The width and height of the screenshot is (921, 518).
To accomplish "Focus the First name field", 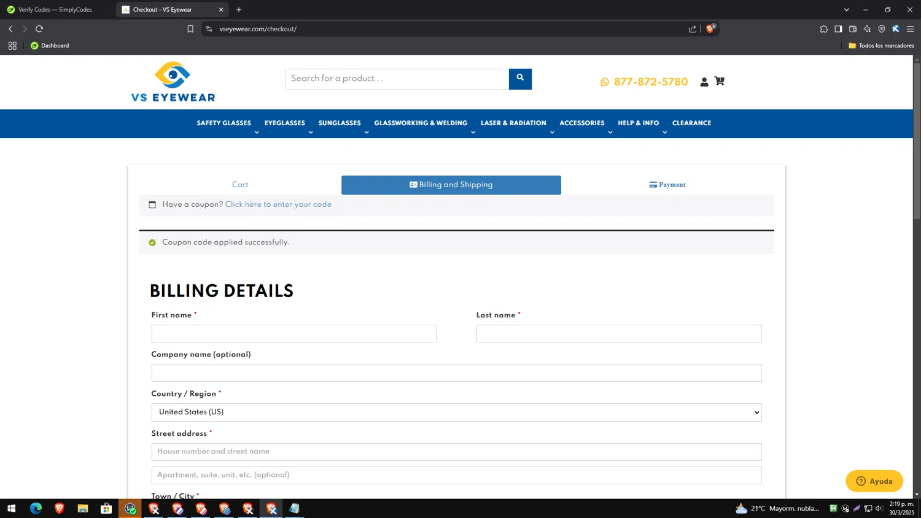I will [x=294, y=333].
